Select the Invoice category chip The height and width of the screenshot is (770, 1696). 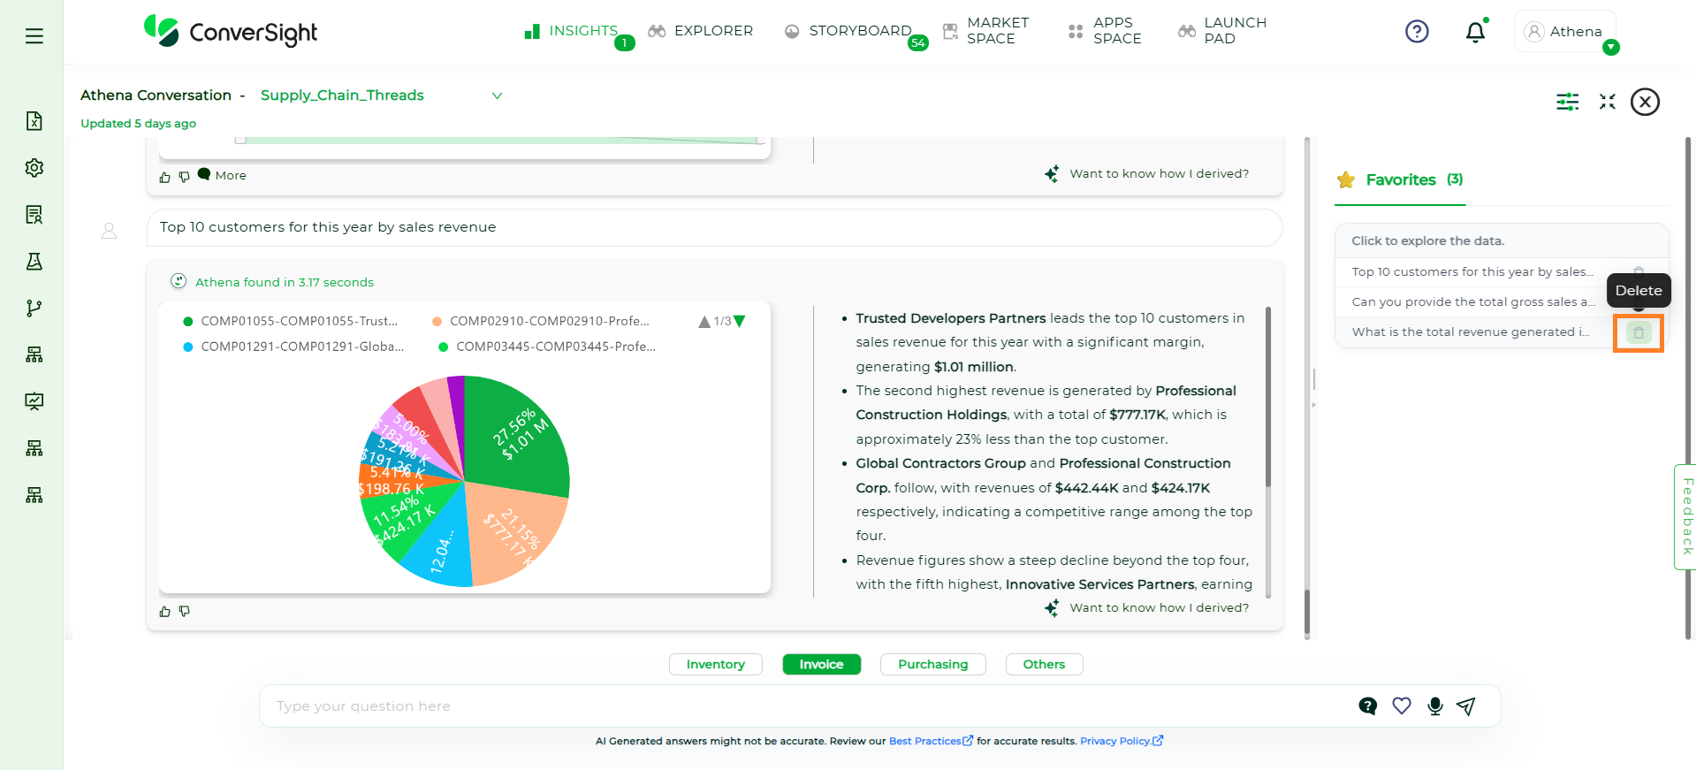(822, 664)
